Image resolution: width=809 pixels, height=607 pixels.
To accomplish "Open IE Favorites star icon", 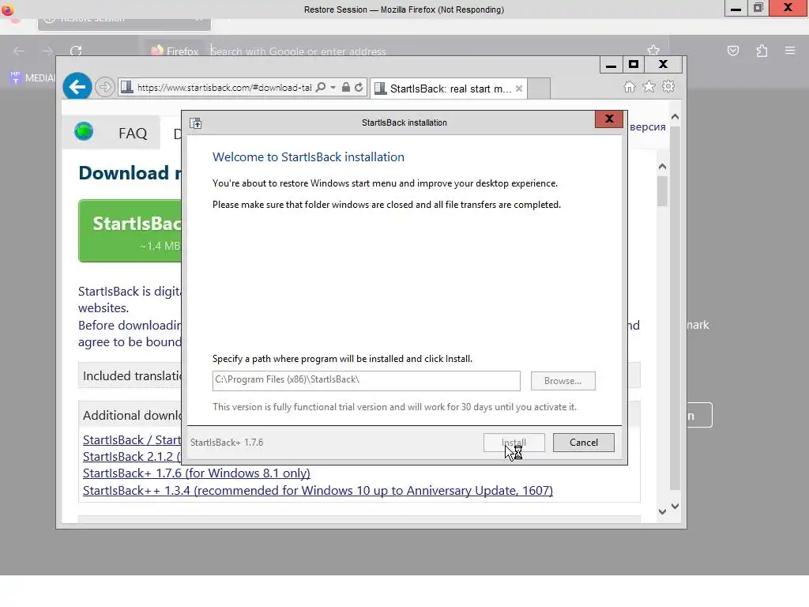I will [x=649, y=87].
